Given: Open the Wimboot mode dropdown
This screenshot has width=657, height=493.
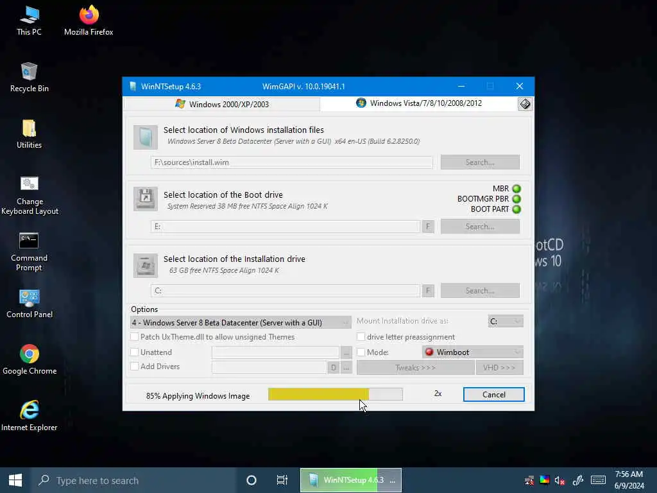Looking at the screenshot, I should point(473,352).
